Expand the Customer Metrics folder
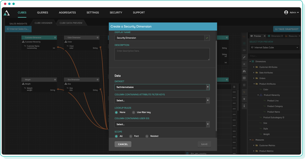 [254, 146]
